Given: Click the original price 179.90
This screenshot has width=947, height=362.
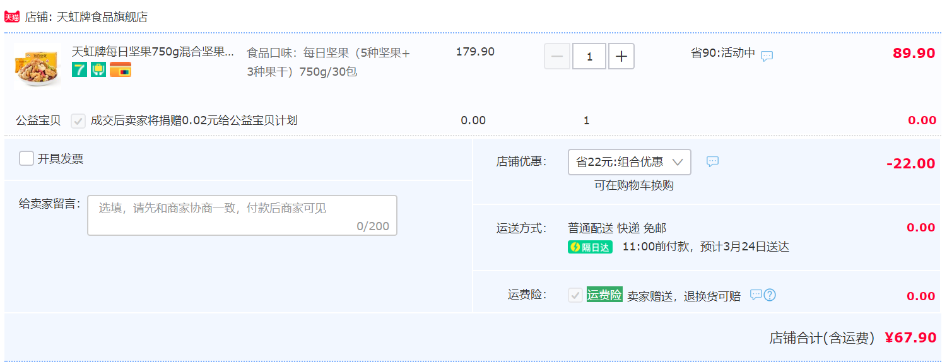Looking at the screenshot, I should pyautogui.click(x=475, y=52).
